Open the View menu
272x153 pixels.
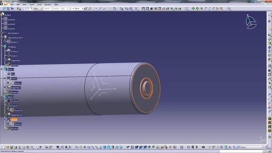tap(25, 5)
